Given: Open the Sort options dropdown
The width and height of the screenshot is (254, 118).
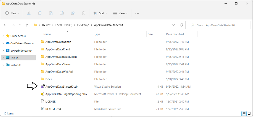Looking at the screenshot, I should pyautogui.click(x=100, y=13).
